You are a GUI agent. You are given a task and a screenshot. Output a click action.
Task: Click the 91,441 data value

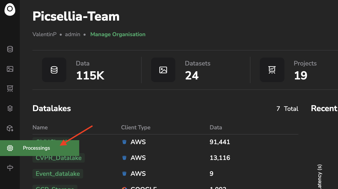(x=220, y=142)
